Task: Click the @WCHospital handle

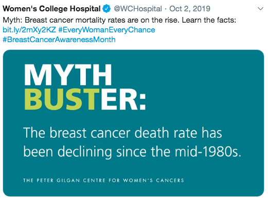Action: tap(138, 9)
